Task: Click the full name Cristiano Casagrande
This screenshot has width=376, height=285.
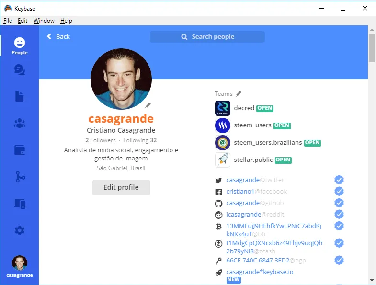Action: coord(121,130)
